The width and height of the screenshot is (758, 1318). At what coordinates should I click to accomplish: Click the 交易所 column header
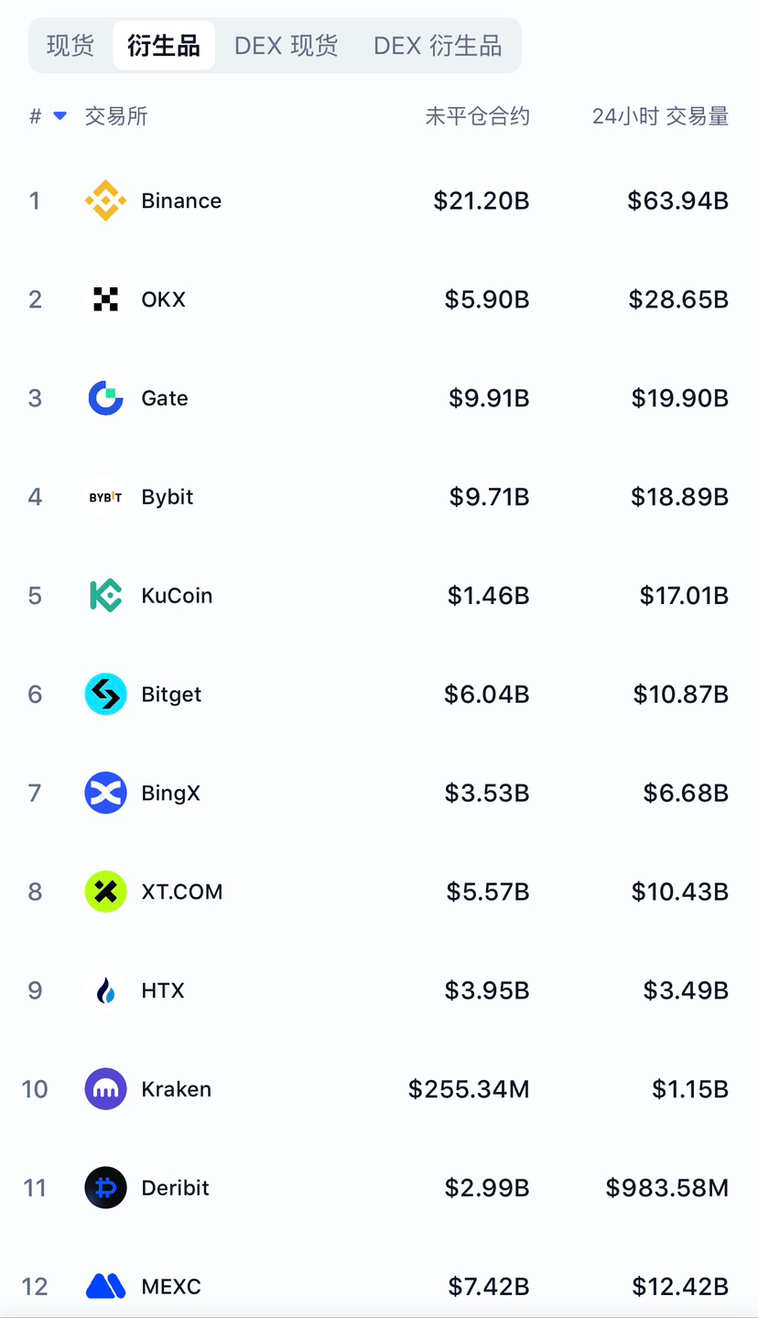point(116,116)
